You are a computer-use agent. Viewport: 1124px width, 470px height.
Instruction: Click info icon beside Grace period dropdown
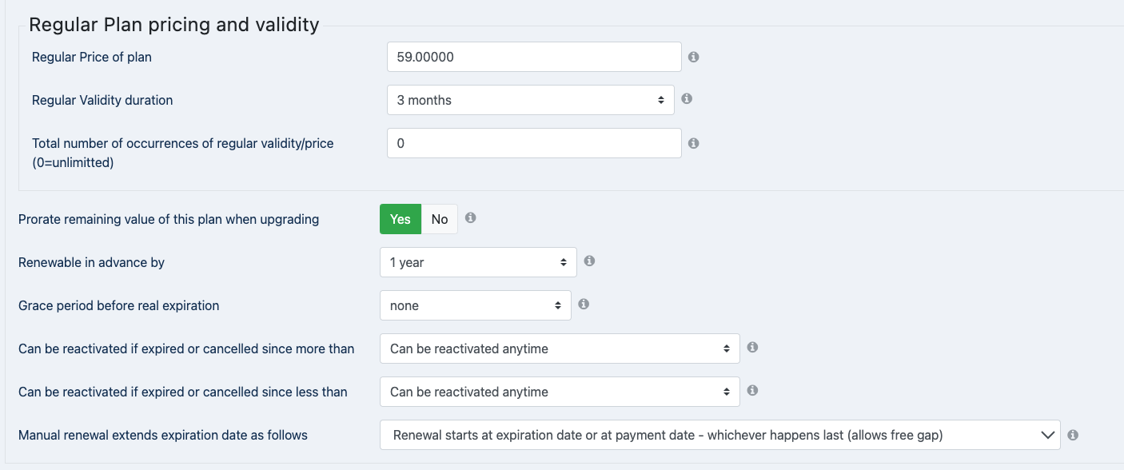[584, 304]
